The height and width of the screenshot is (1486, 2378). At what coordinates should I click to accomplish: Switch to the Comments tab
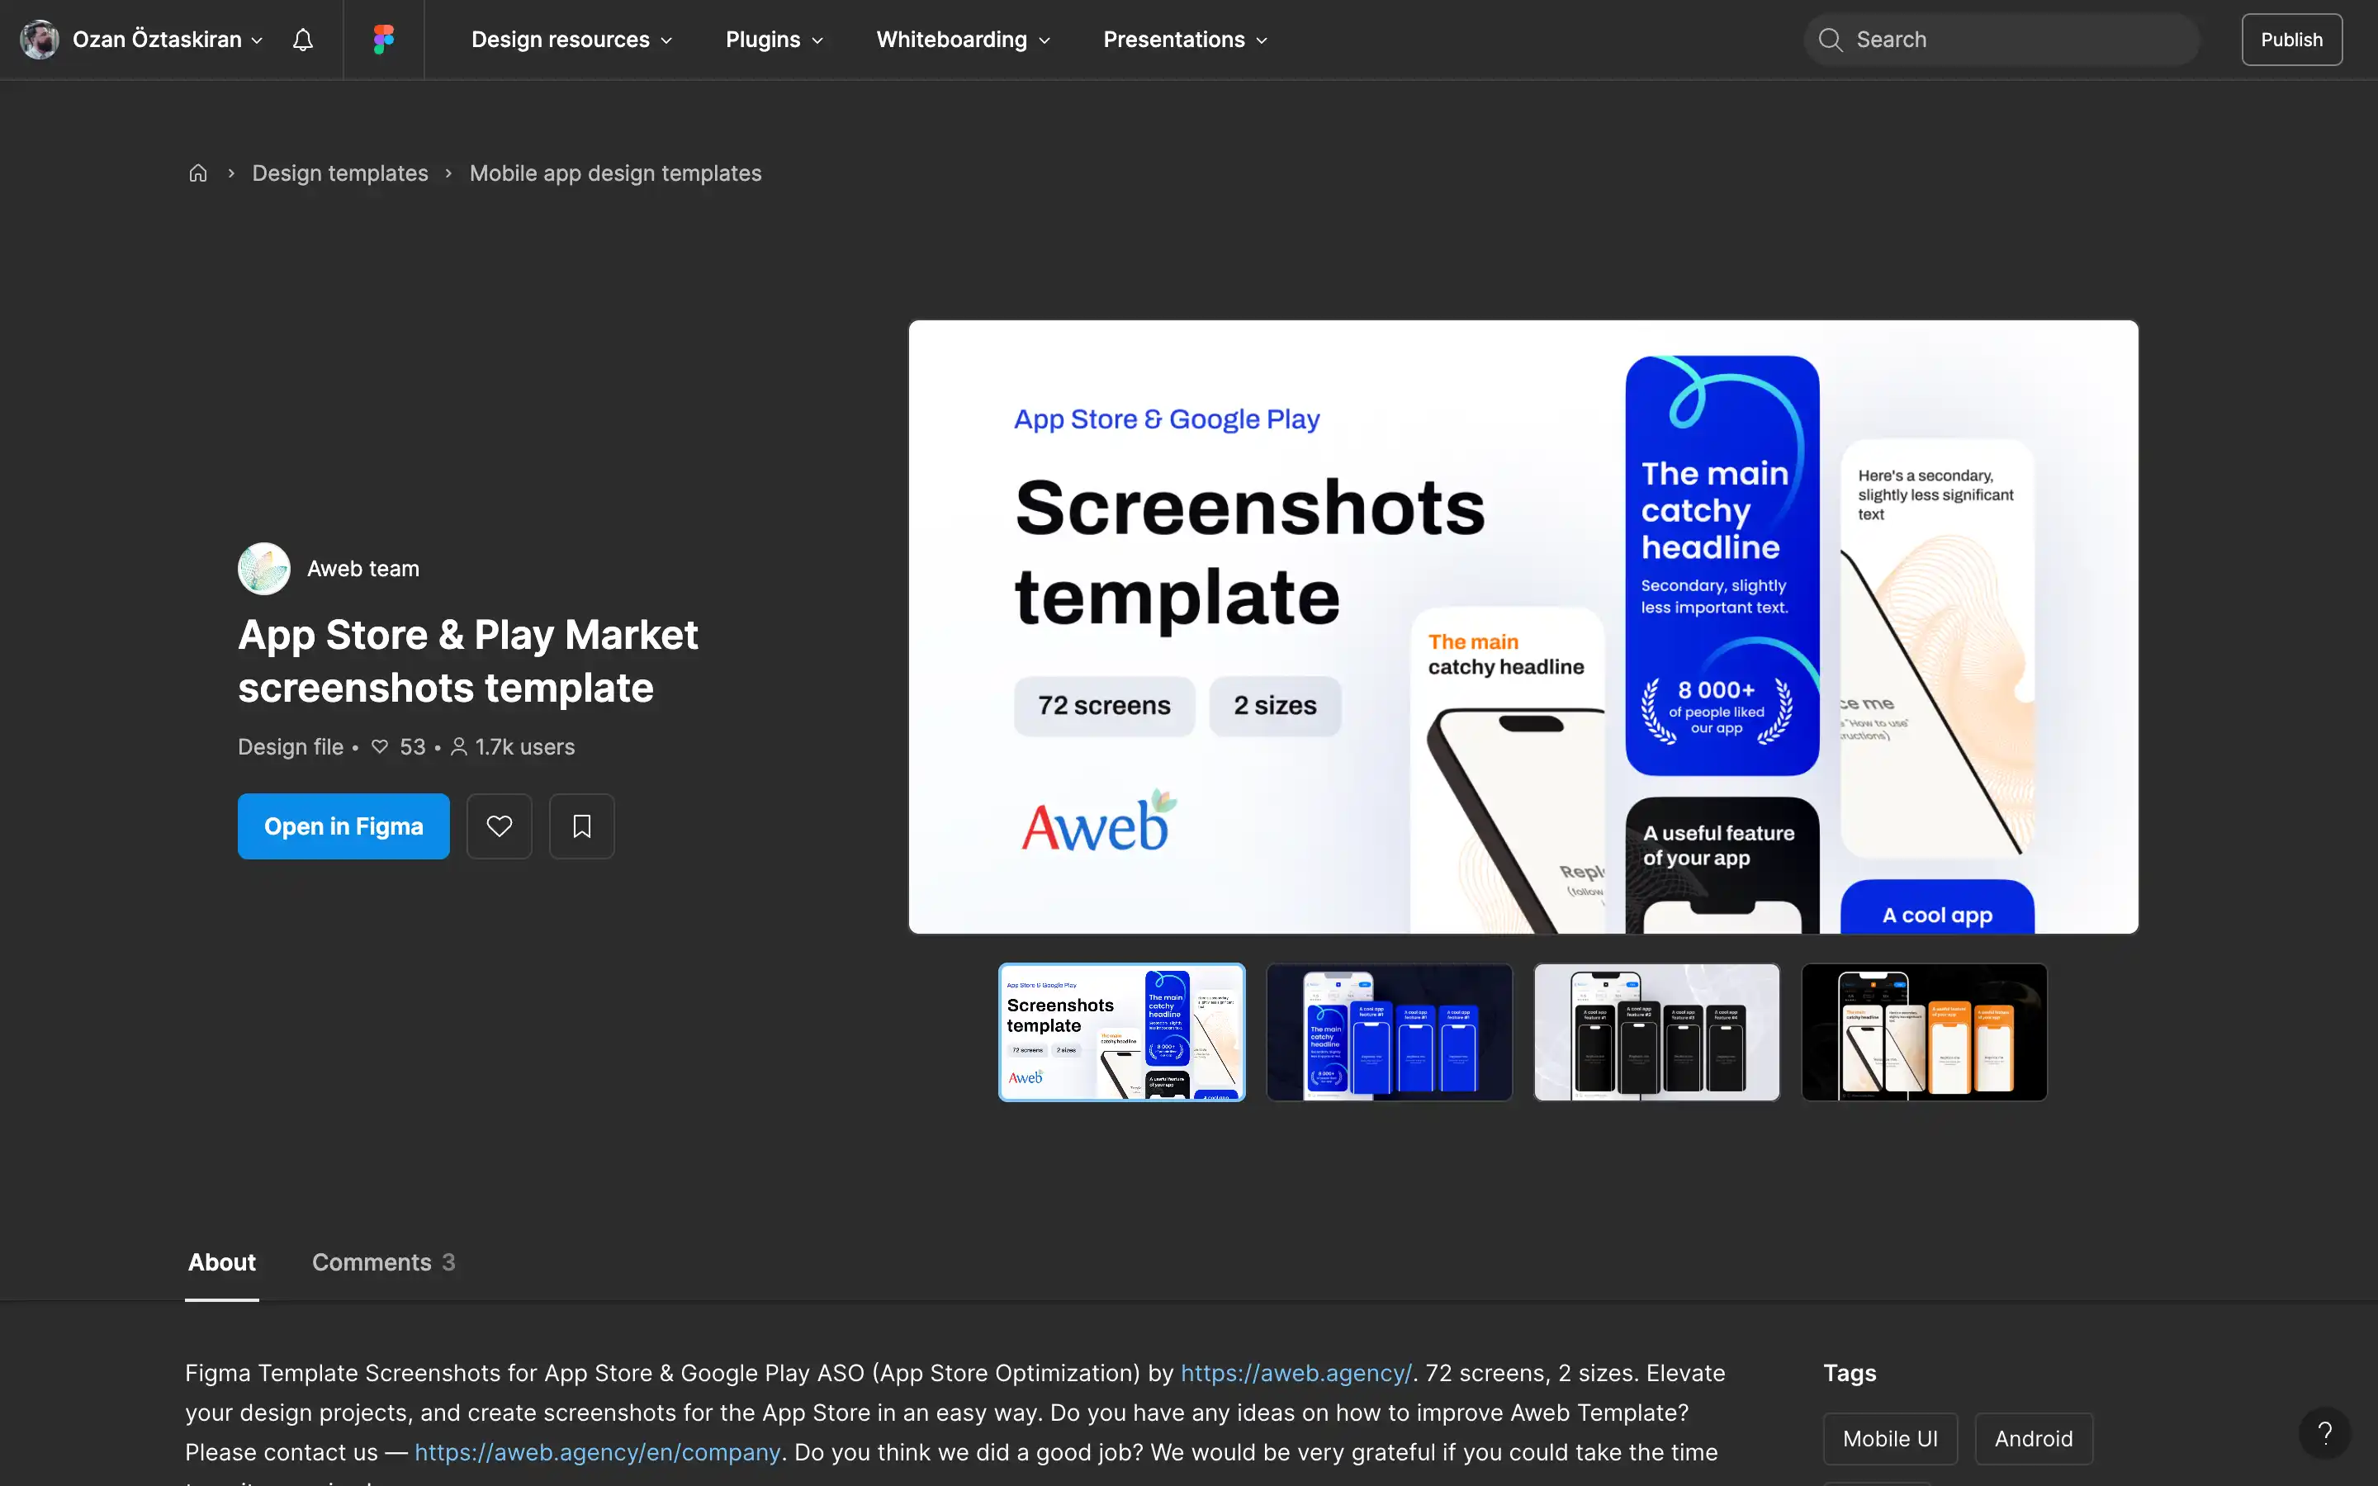(383, 1263)
